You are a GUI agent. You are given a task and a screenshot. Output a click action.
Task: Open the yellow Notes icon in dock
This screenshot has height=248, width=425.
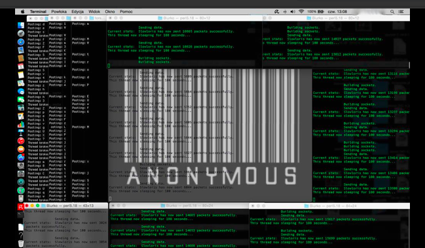pos(21,75)
